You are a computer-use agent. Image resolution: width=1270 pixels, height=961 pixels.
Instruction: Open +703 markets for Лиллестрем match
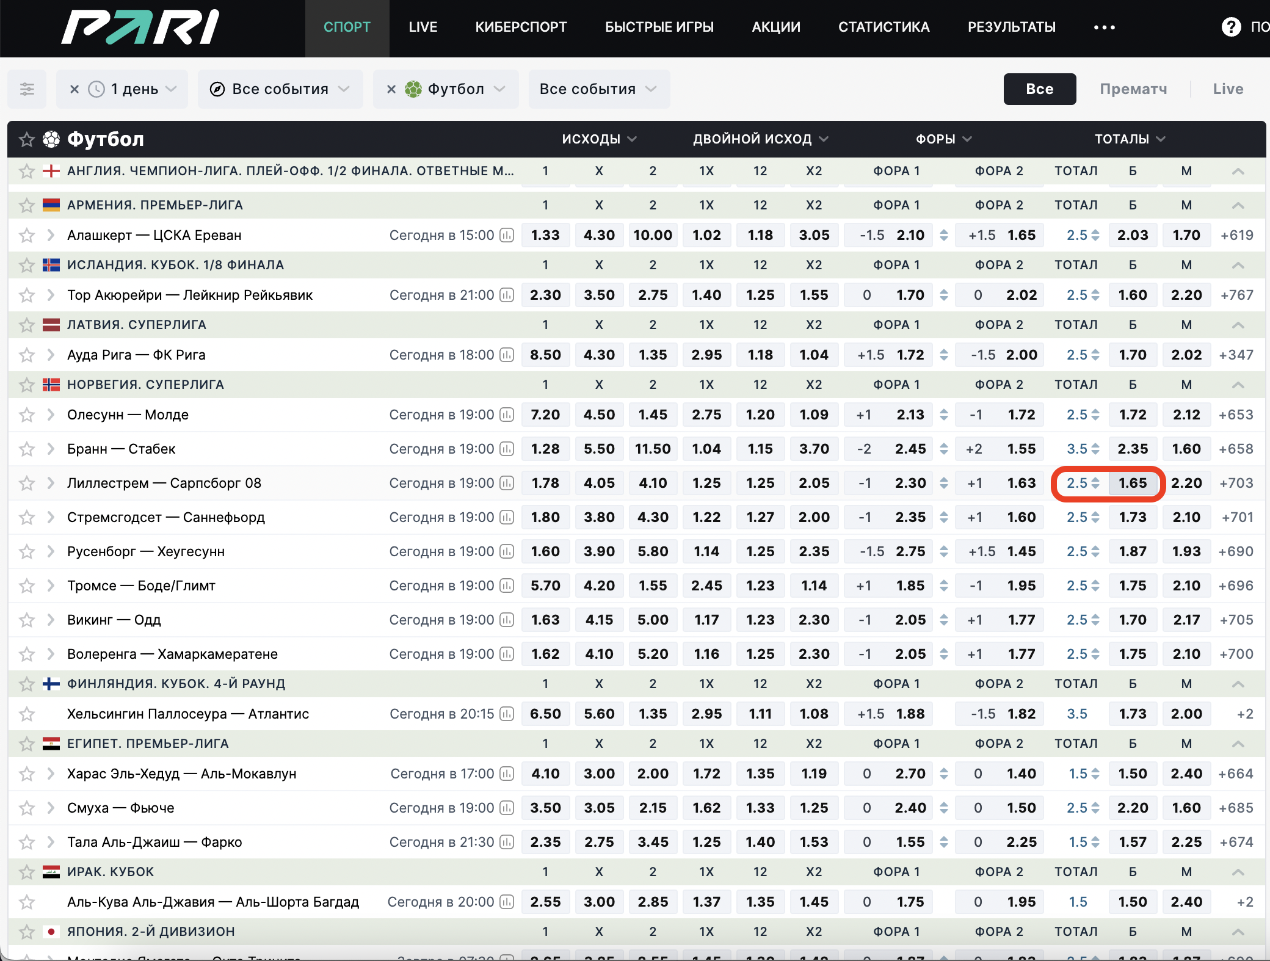tap(1236, 483)
